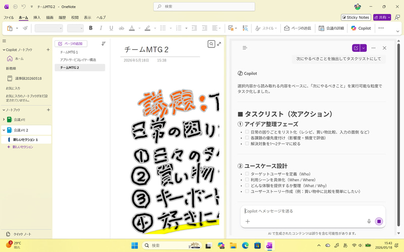Open font color dropdown arrow
The height and width of the screenshot is (252, 404).
[x=139, y=28]
